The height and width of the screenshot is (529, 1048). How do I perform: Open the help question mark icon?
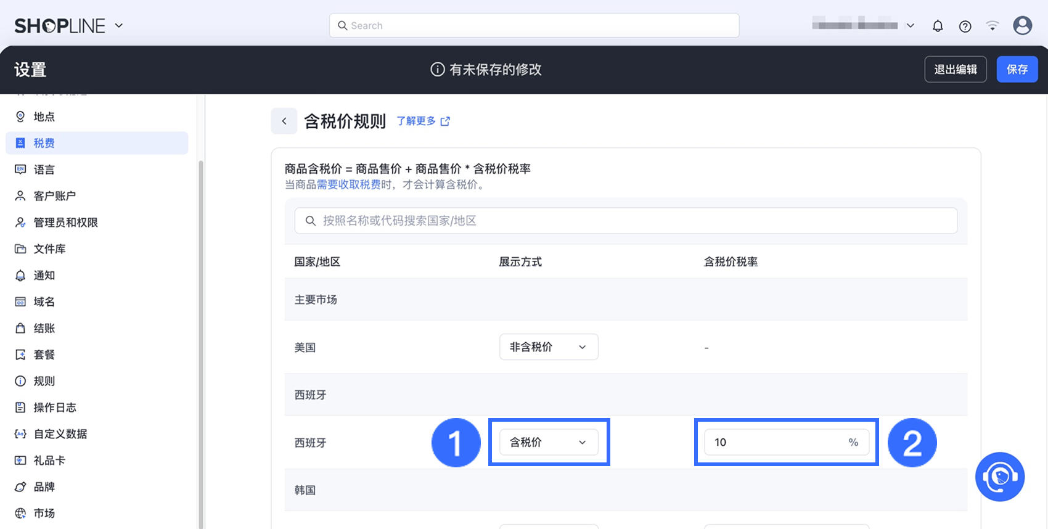(x=965, y=26)
